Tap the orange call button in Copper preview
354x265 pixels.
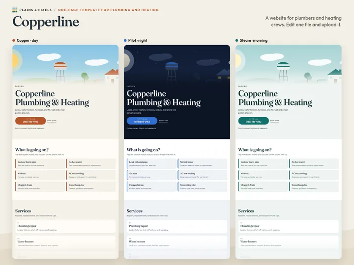tap(30, 121)
